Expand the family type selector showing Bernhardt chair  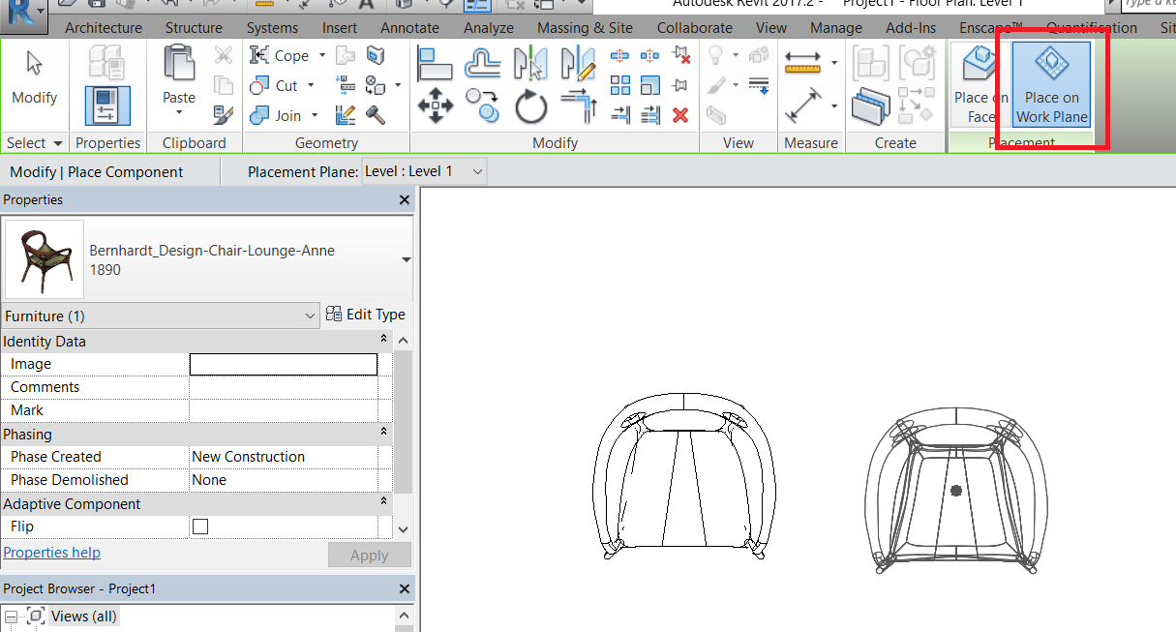tap(407, 259)
